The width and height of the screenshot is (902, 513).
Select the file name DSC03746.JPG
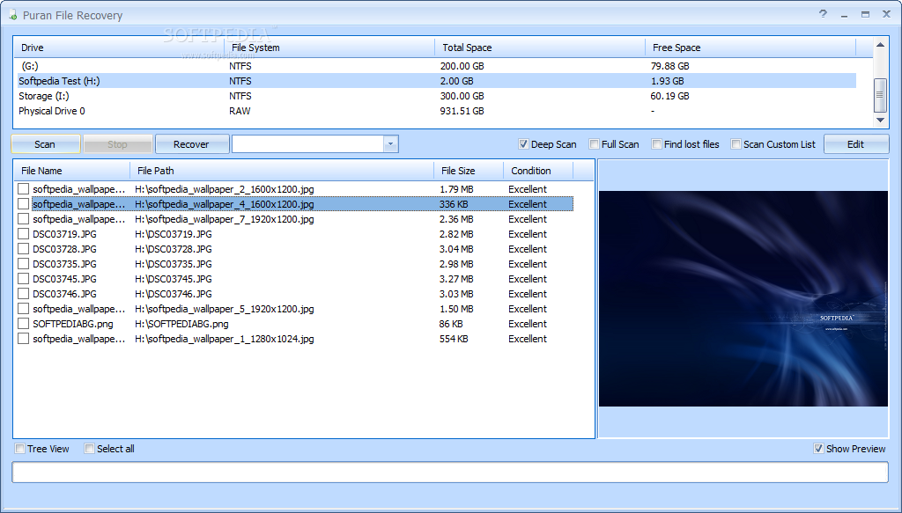(64, 294)
